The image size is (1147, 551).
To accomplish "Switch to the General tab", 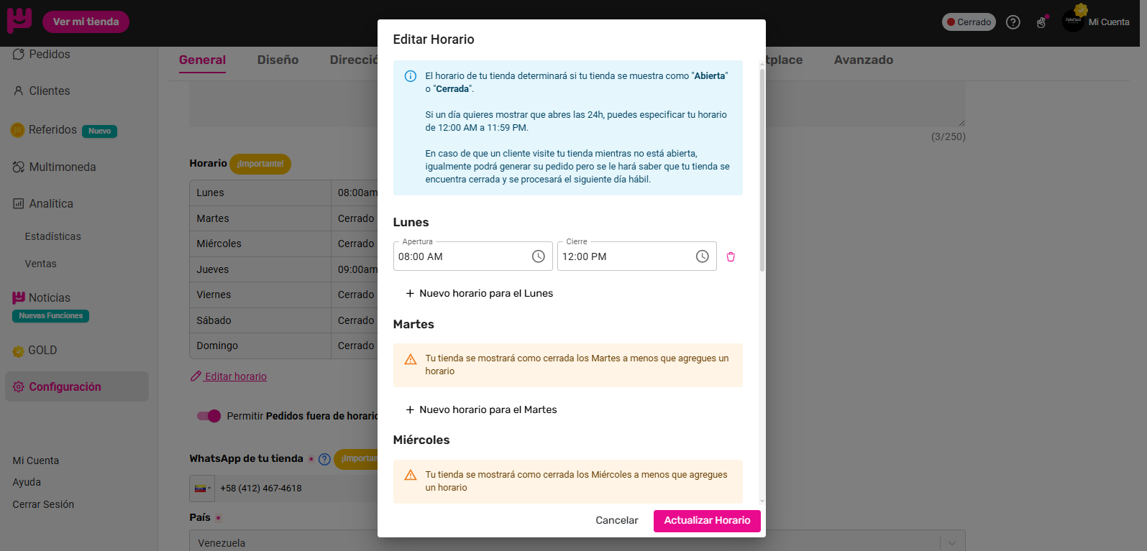I will point(202,60).
